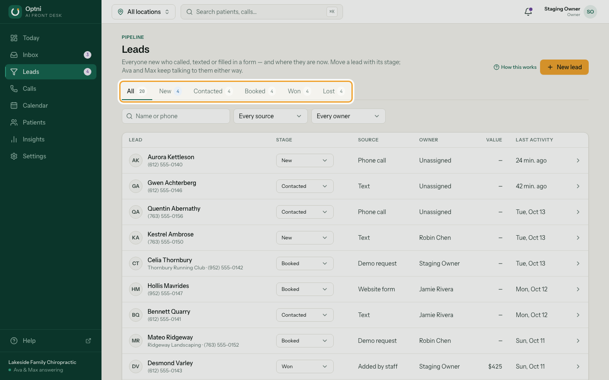Change stage dropdown for Bennett Quarry

(x=304, y=315)
